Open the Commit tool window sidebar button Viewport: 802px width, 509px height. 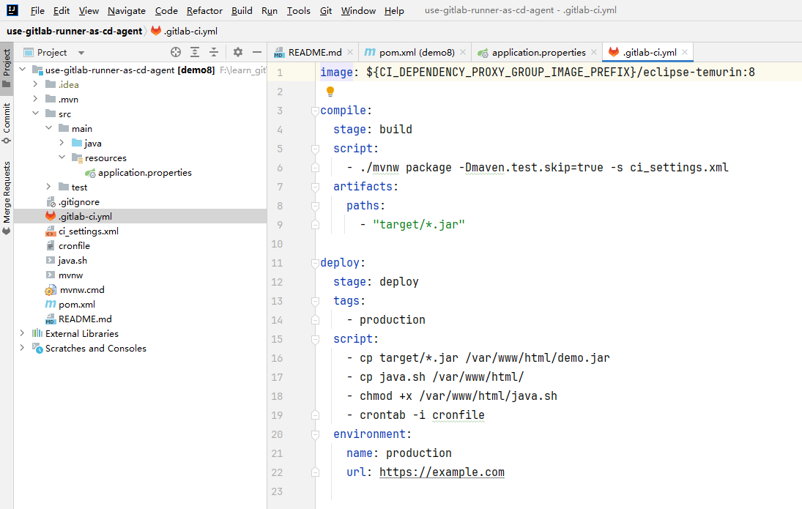tap(7, 123)
